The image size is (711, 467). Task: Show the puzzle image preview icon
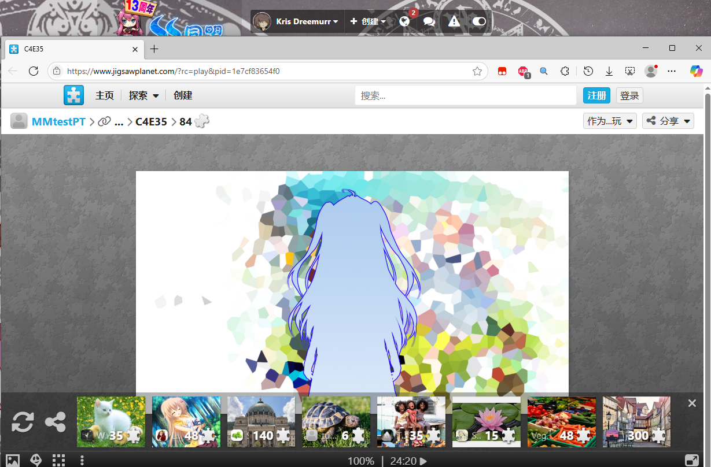[13, 461]
